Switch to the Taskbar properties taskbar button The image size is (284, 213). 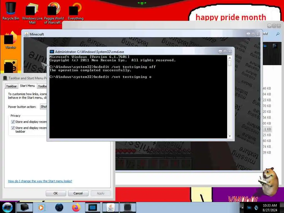pos(128,207)
